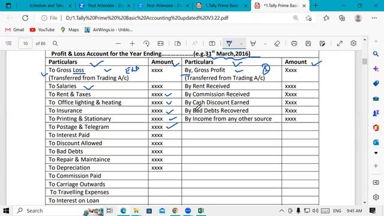Image resolution: width=384 pixels, height=216 pixels.
Task: Switch to Schedule and Take tab
Action: [46, 5]
